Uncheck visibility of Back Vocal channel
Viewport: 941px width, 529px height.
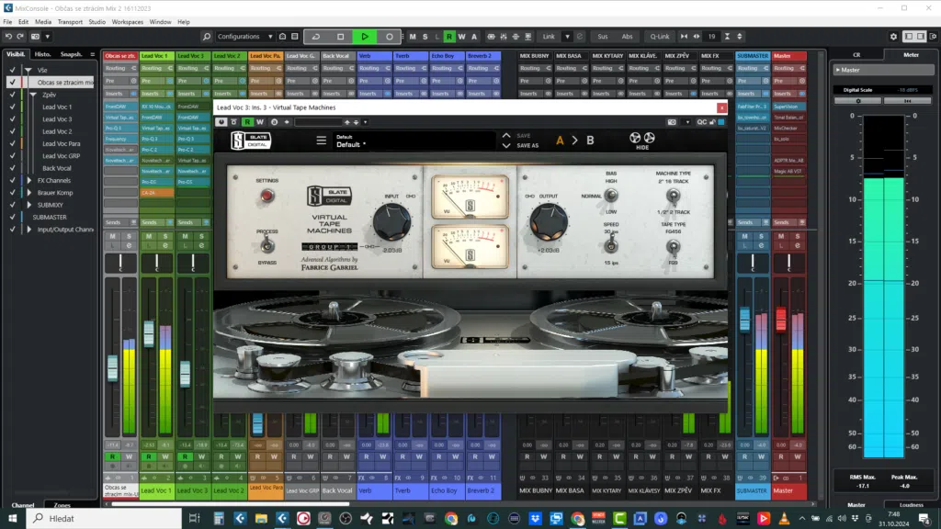[x=13, y=168]
